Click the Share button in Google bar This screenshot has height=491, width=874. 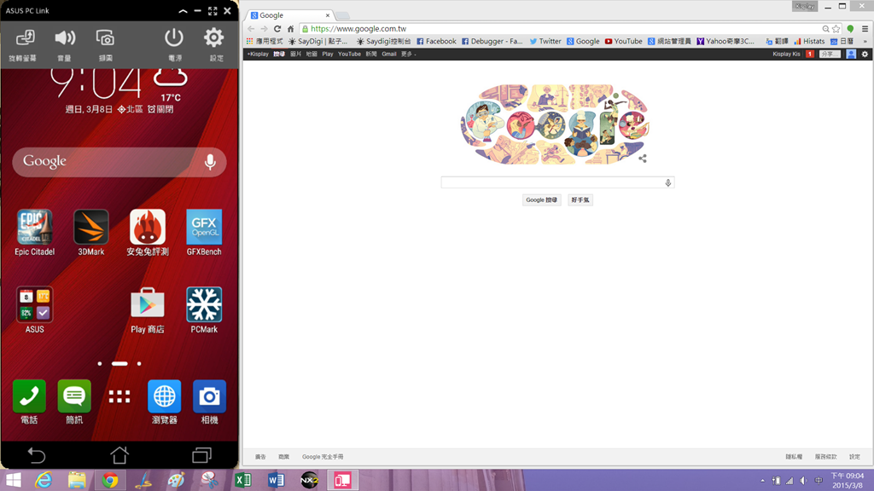830,54
